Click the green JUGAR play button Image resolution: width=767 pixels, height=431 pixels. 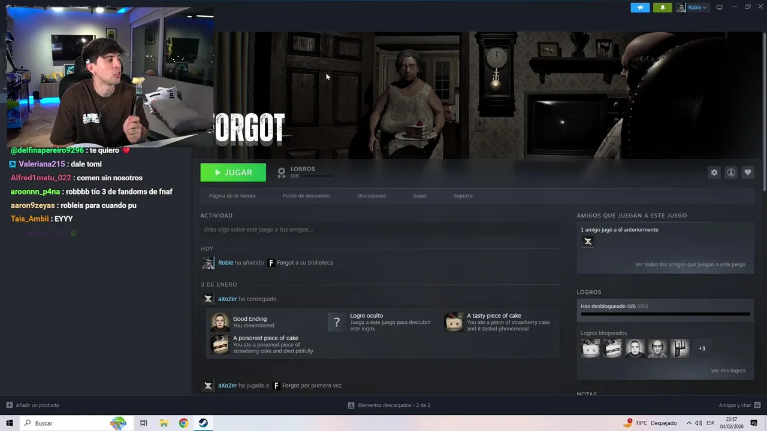[233, 172]
